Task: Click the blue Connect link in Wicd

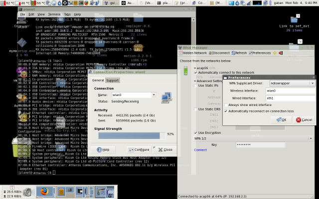Action: tap(200, 150)
